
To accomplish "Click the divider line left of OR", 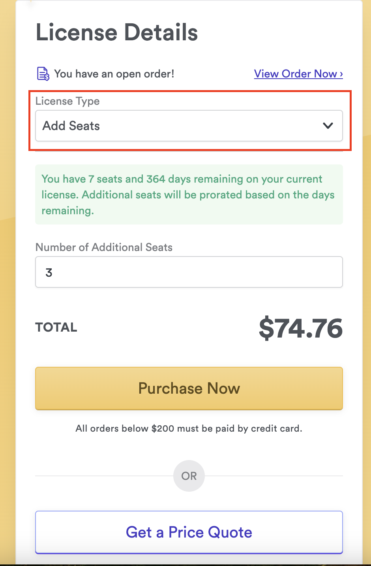I will [x=103, y=476].
